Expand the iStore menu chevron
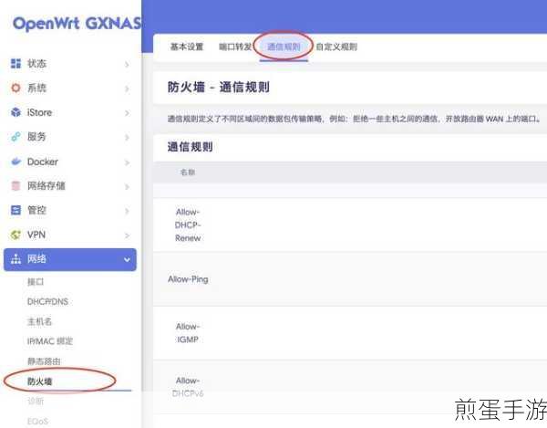The height and width of the screenshot is (428, 547). click(127, 113)
